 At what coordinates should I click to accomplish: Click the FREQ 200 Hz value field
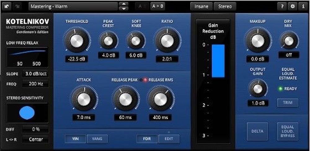(35, 84)
